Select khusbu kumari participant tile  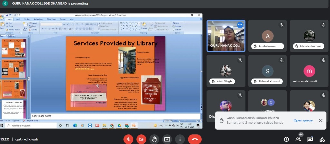click(x=309, y=35)
